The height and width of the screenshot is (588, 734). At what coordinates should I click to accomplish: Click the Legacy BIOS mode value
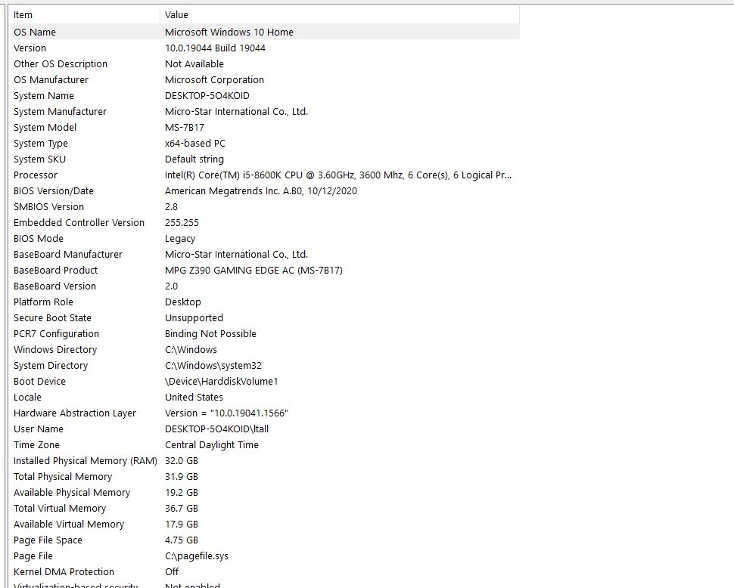pyautogui.click(x=180, y=239)
